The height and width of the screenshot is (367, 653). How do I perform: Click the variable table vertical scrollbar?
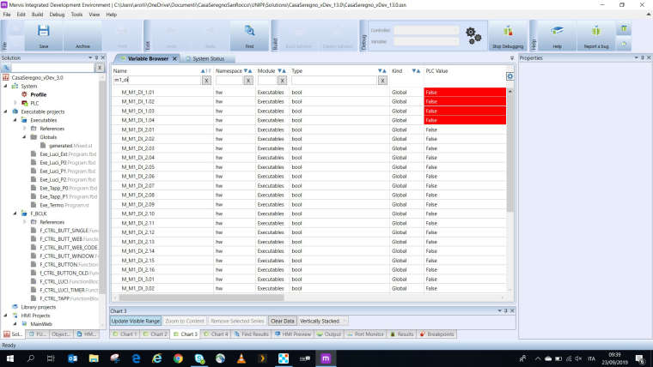(510, 151)
